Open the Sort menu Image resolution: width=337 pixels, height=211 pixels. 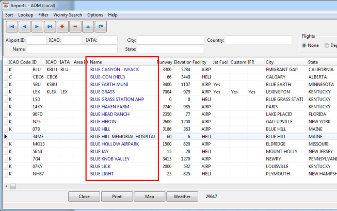[x=9, y=15]
